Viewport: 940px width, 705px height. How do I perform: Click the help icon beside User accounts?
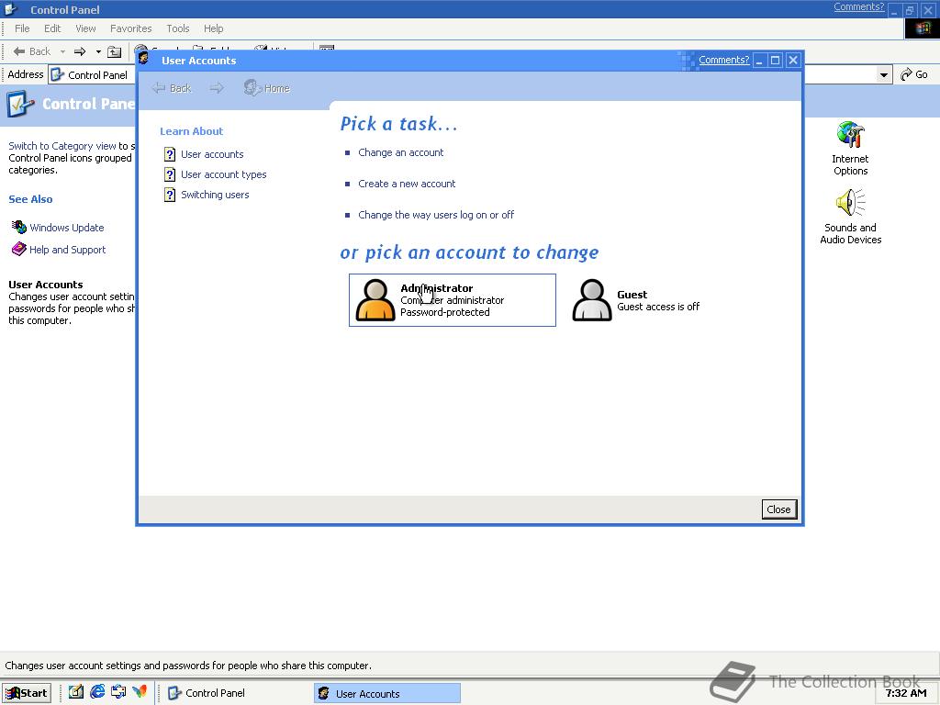(170, 154)
